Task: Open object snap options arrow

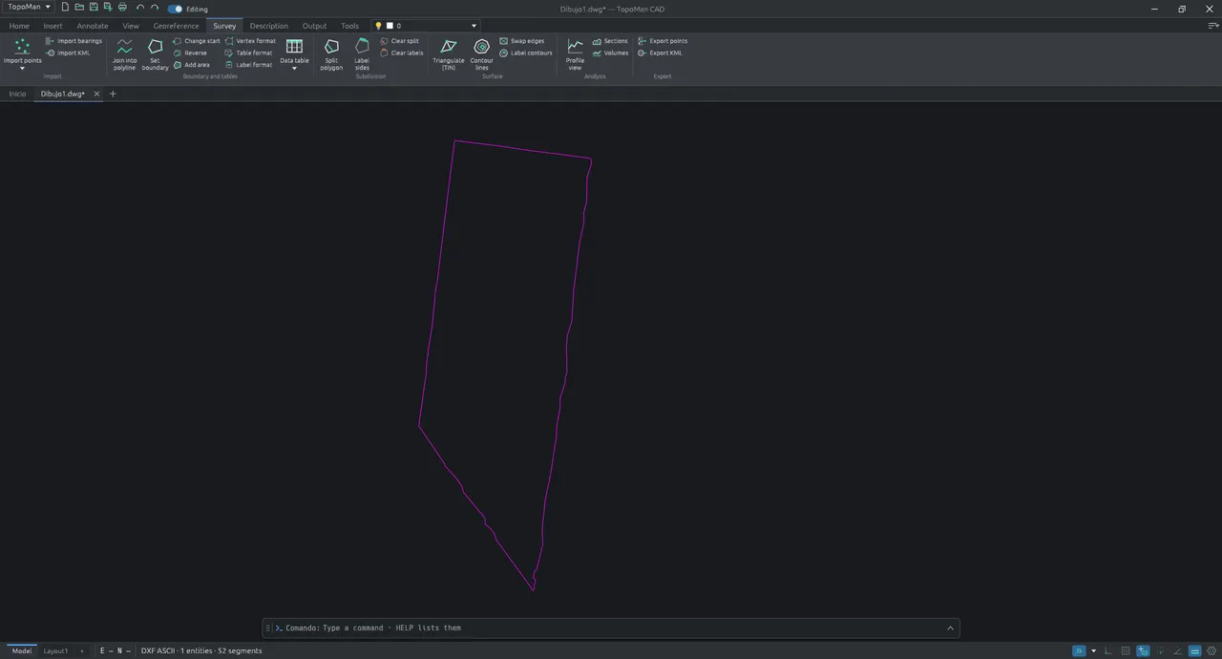Action: [1093, 650]
